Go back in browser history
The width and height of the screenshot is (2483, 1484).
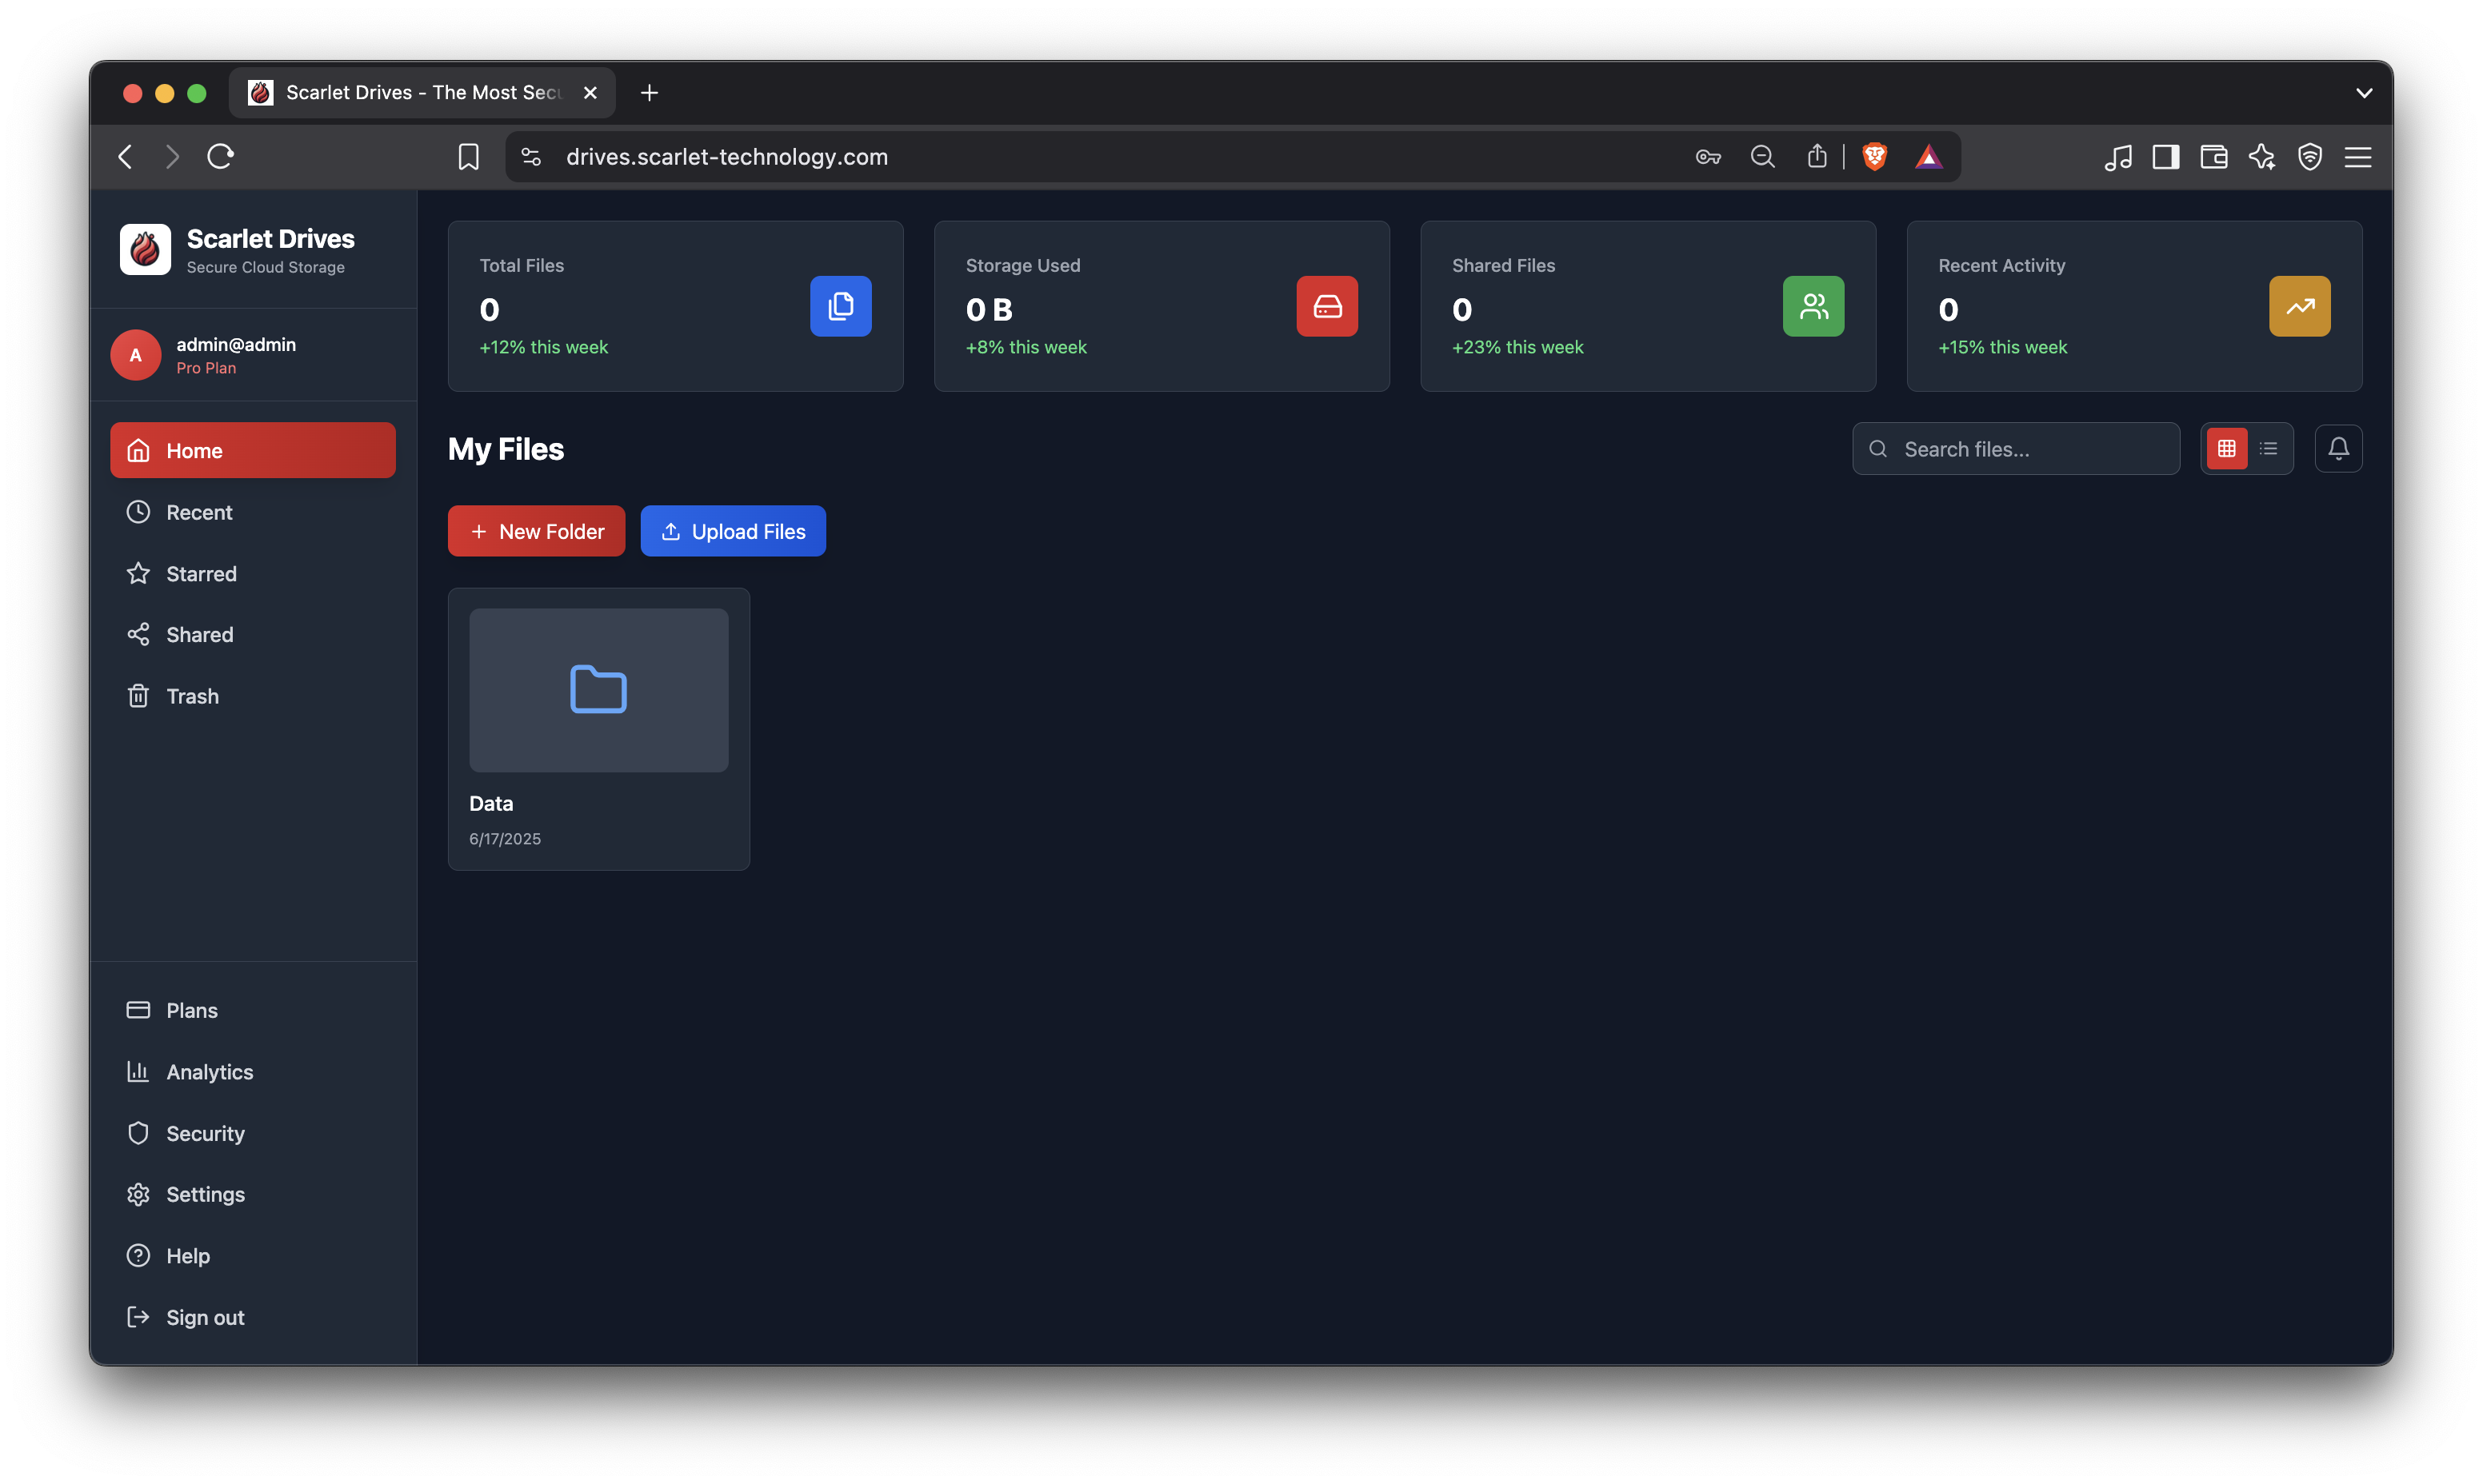click(x=126, y=157)
